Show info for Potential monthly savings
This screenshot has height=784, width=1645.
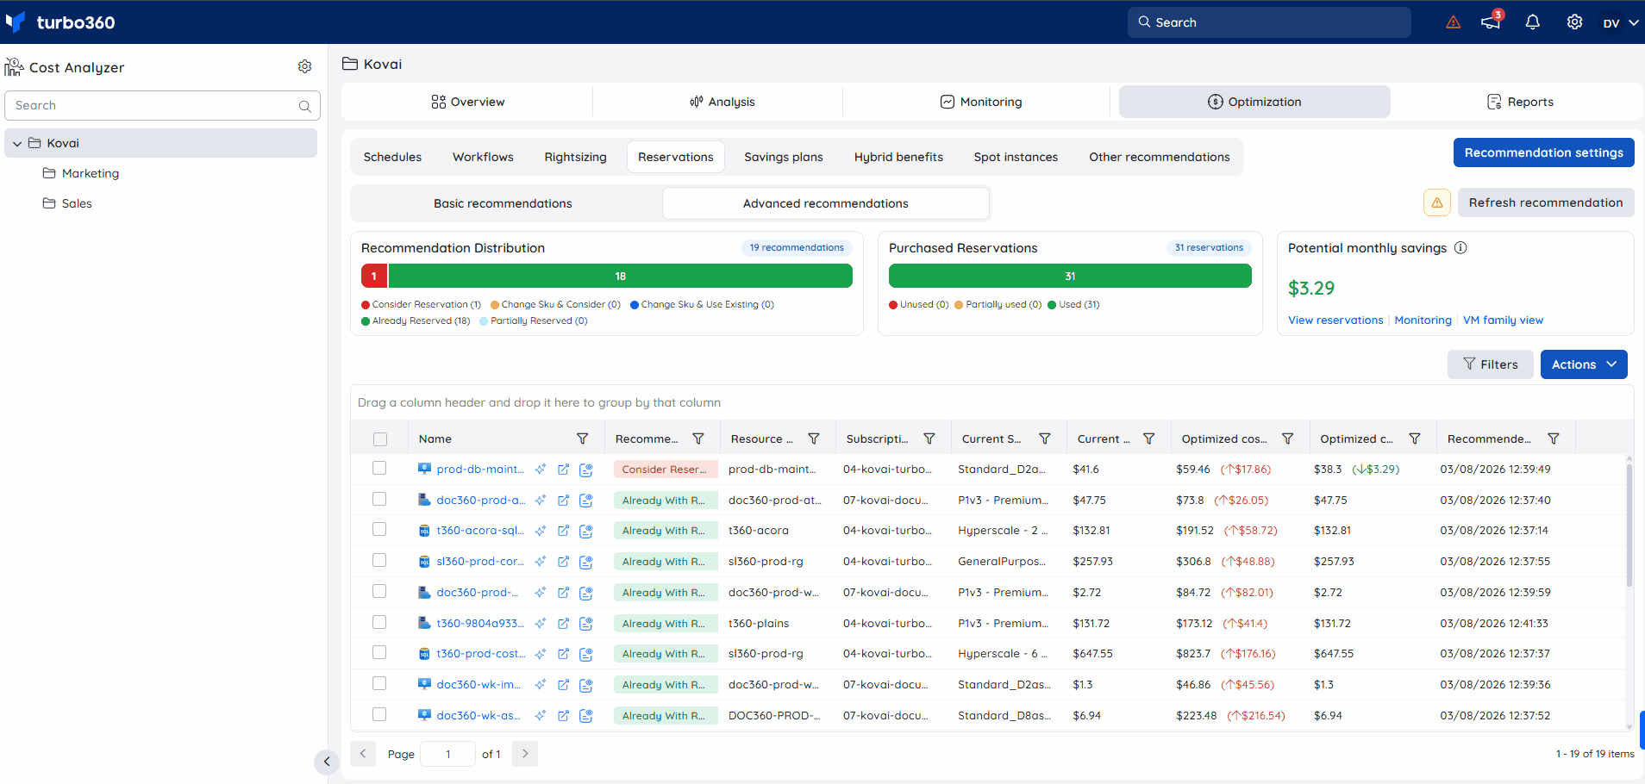pos(1460,248)
